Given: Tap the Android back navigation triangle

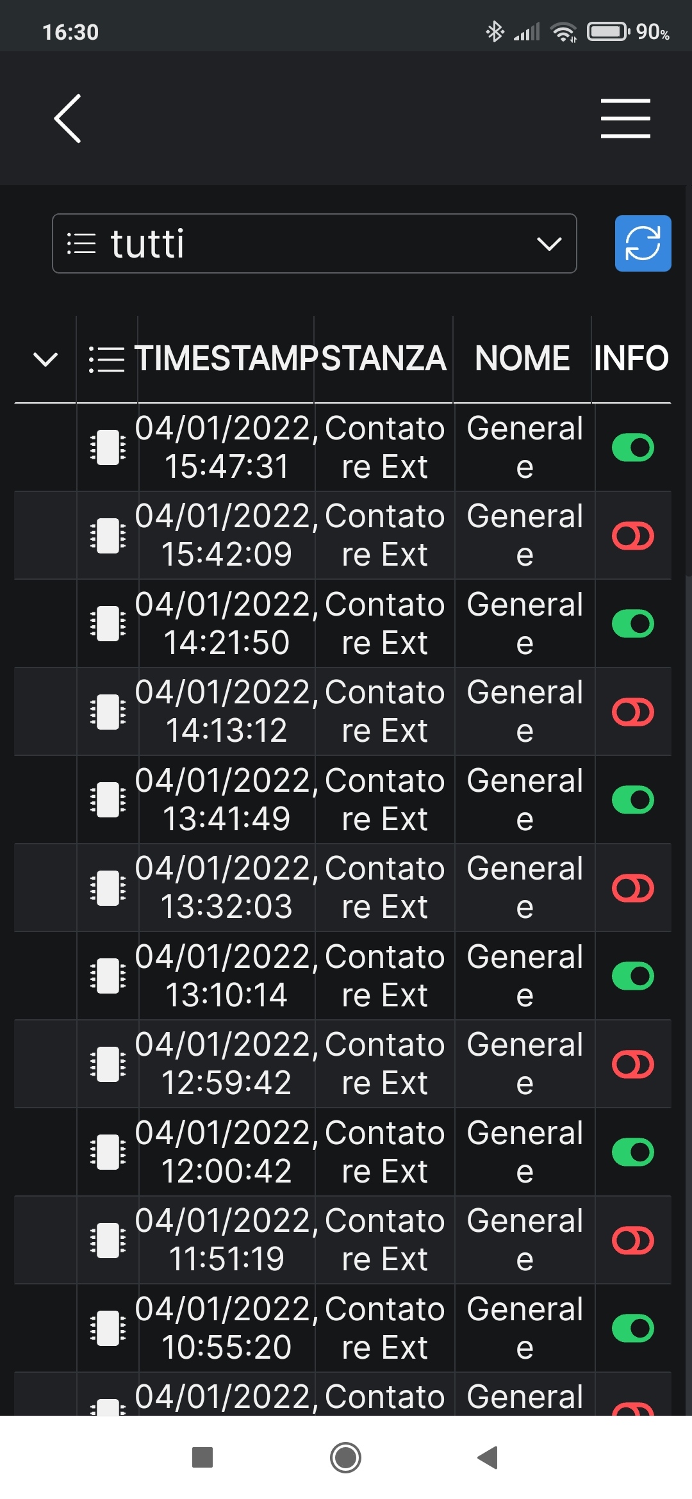Looking at the screenshot, I should coord(488,1457).
